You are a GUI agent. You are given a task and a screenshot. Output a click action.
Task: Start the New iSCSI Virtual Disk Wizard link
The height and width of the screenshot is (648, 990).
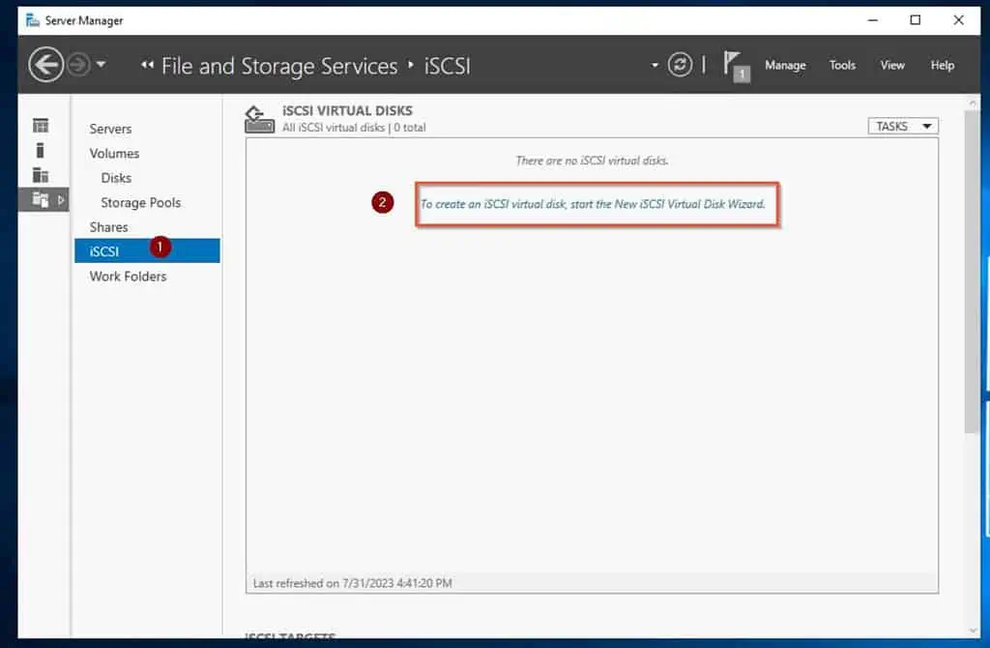pyautogui.click(x=593, y=204)
